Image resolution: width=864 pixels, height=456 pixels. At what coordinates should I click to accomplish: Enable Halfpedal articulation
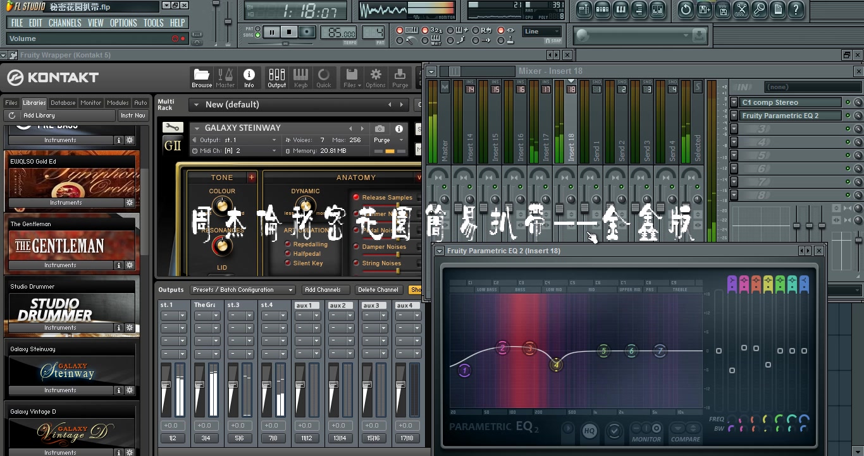point(288,254)
